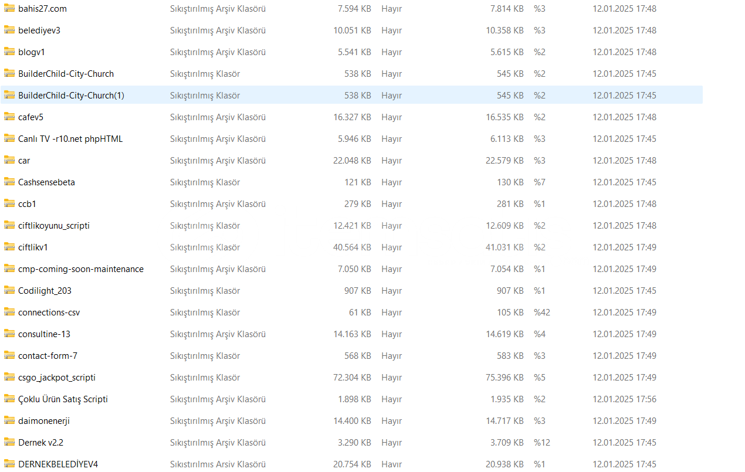
Task: Select the icon of BuilderChild-City-Church without (1)
Action: click(9, 73)
